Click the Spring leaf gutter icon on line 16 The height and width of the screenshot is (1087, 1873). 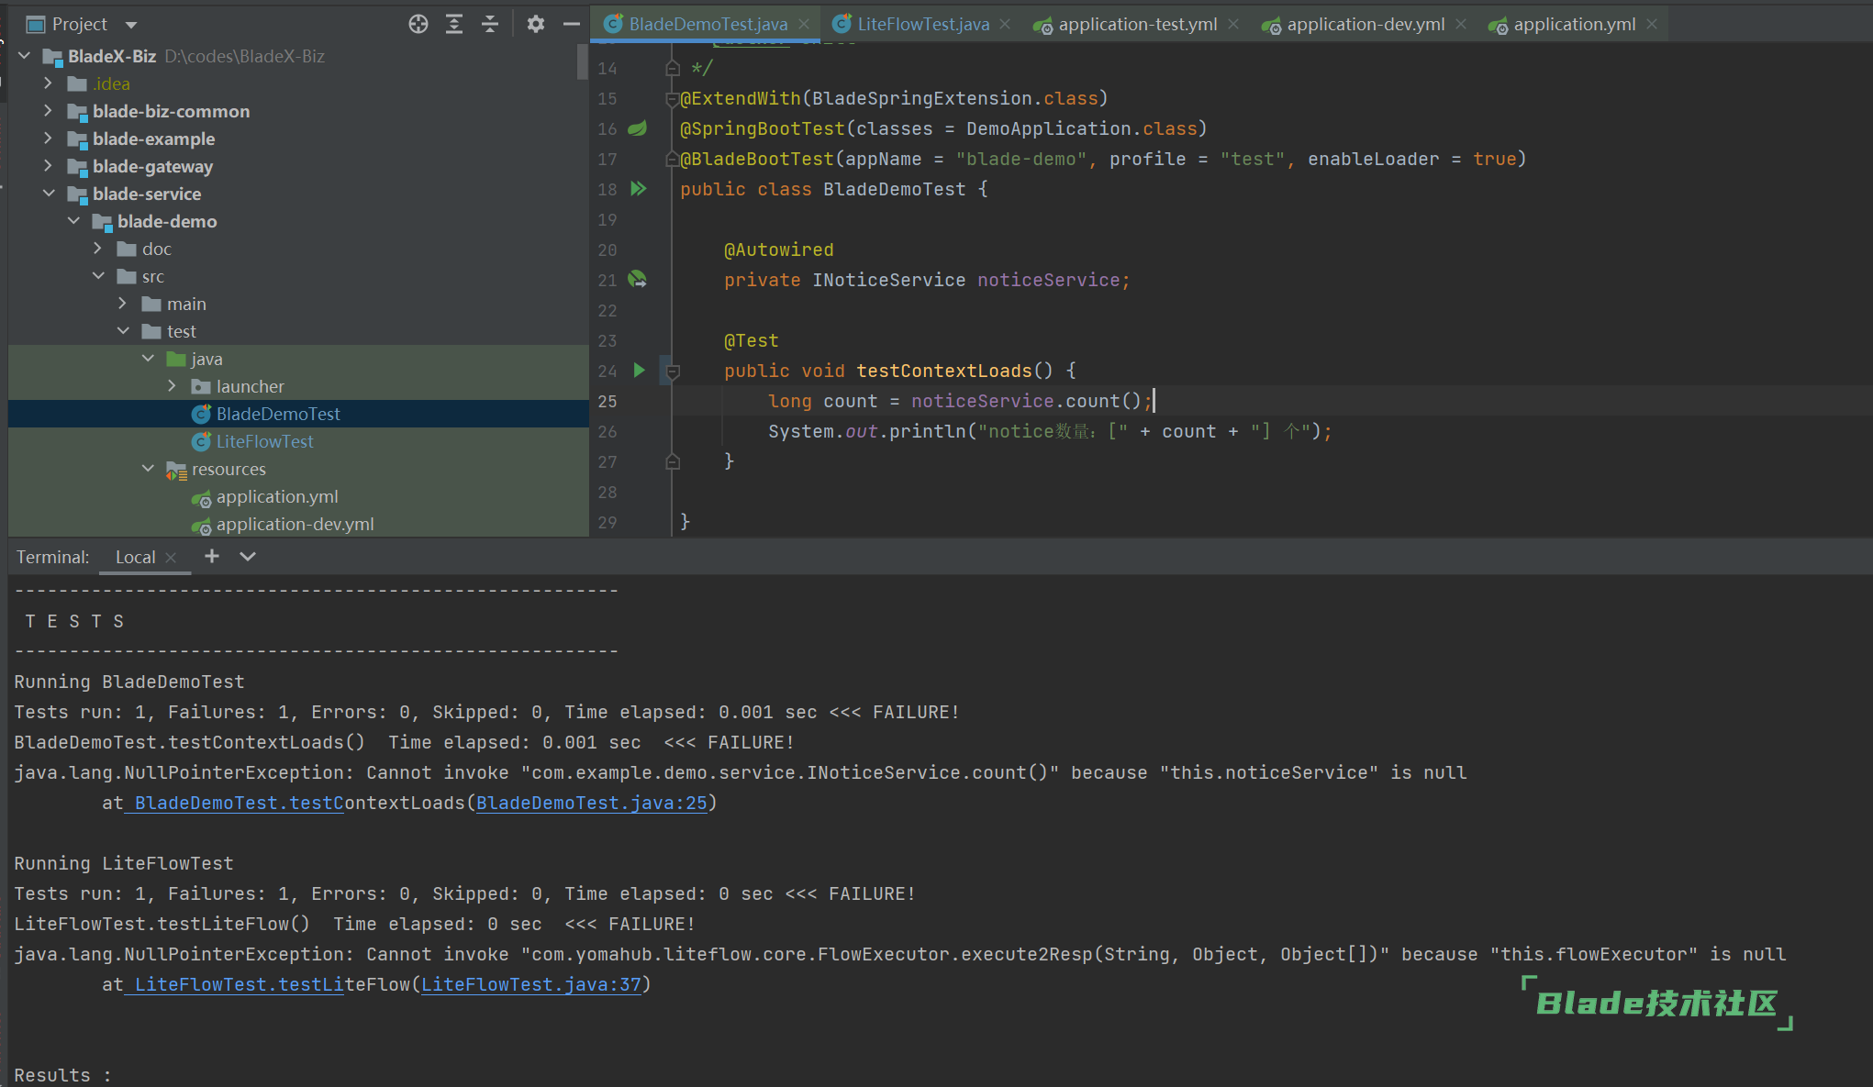coord(638,128)
